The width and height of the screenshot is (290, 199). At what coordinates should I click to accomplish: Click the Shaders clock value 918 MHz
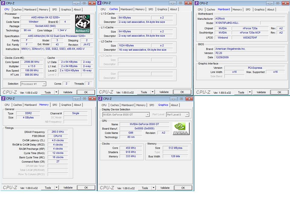[x=131, y=152]
